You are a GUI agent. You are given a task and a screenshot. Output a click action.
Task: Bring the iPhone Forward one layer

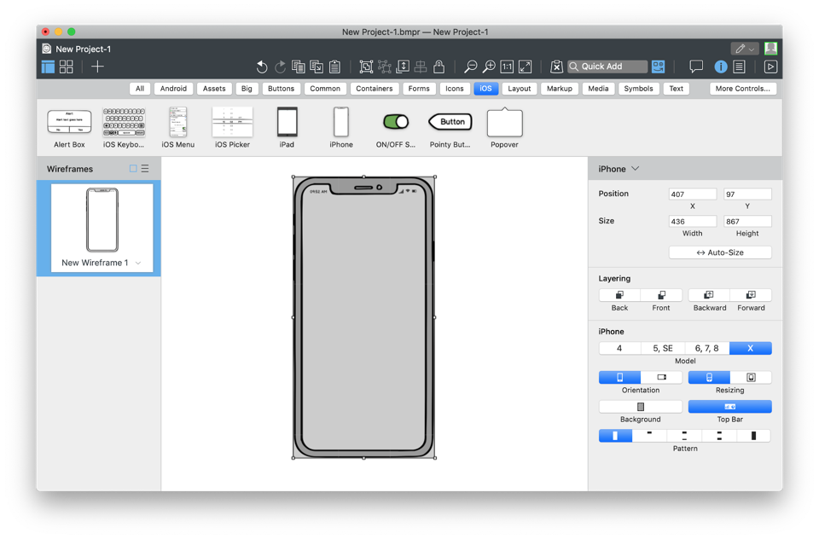pos(751,295)
